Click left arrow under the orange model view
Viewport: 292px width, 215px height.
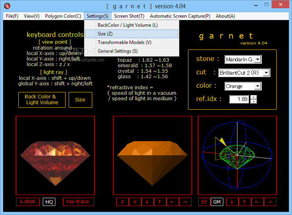172,202
